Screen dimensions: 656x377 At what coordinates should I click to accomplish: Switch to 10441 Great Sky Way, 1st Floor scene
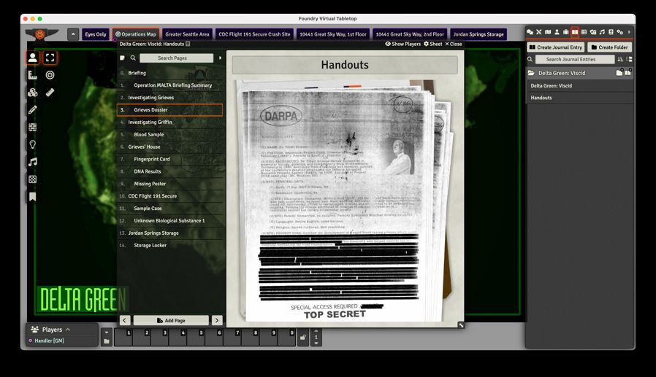[x=333, y=34]
